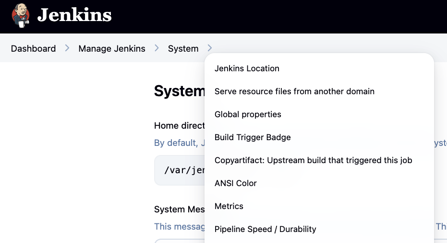Image resolution: width=447 pixels, height=243 pixels.
Task: Click 'This message' description text
Action: [179, 227]
